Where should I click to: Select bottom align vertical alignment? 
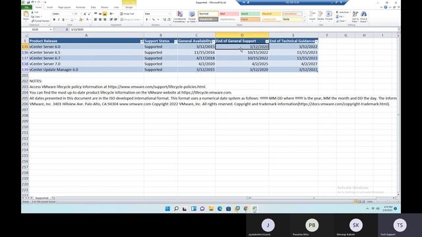click(x=105, y=14)
